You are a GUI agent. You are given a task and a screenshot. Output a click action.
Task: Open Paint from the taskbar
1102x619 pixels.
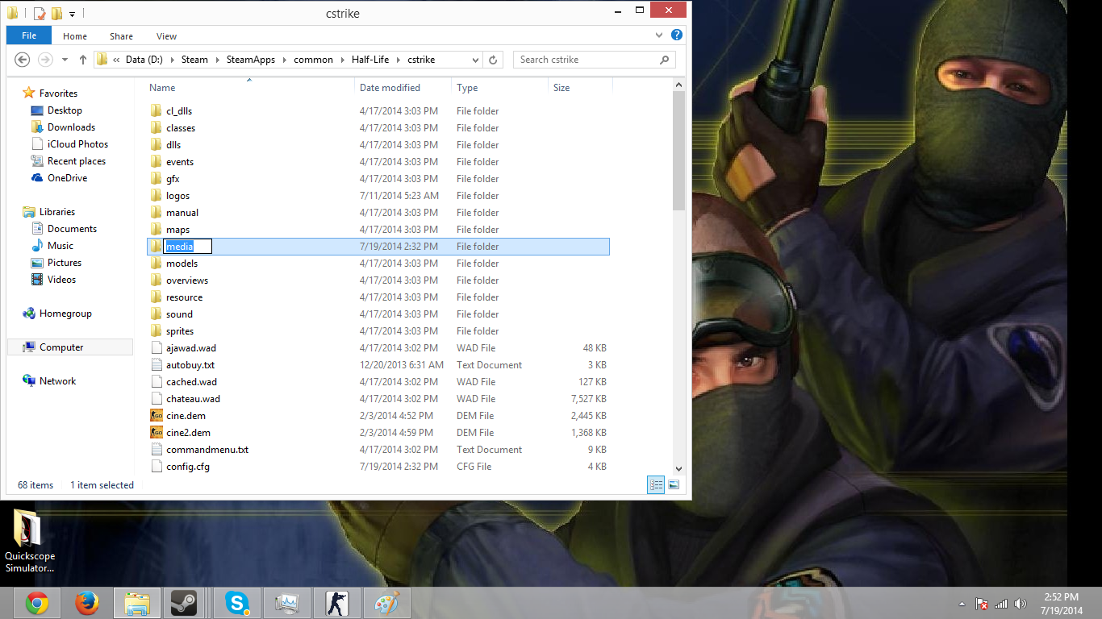pyautogui.click(x=386, y=603)
